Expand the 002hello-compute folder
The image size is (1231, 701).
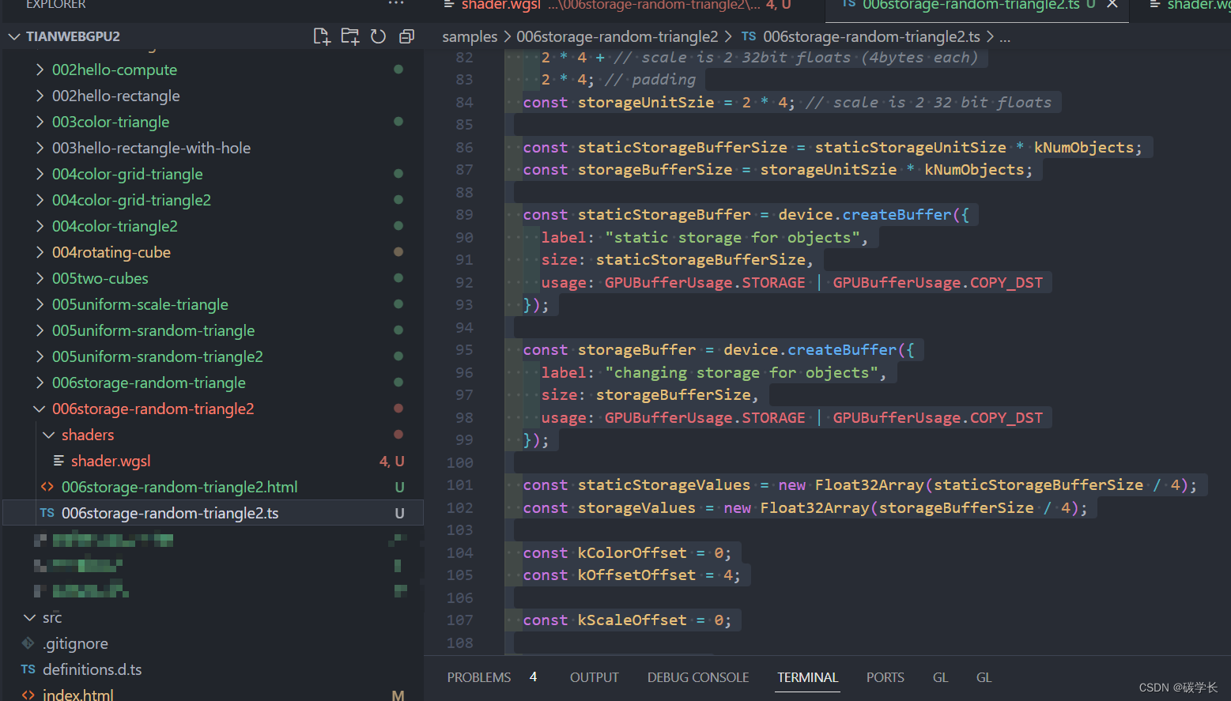pyautogui.click(x=40, y=70)
